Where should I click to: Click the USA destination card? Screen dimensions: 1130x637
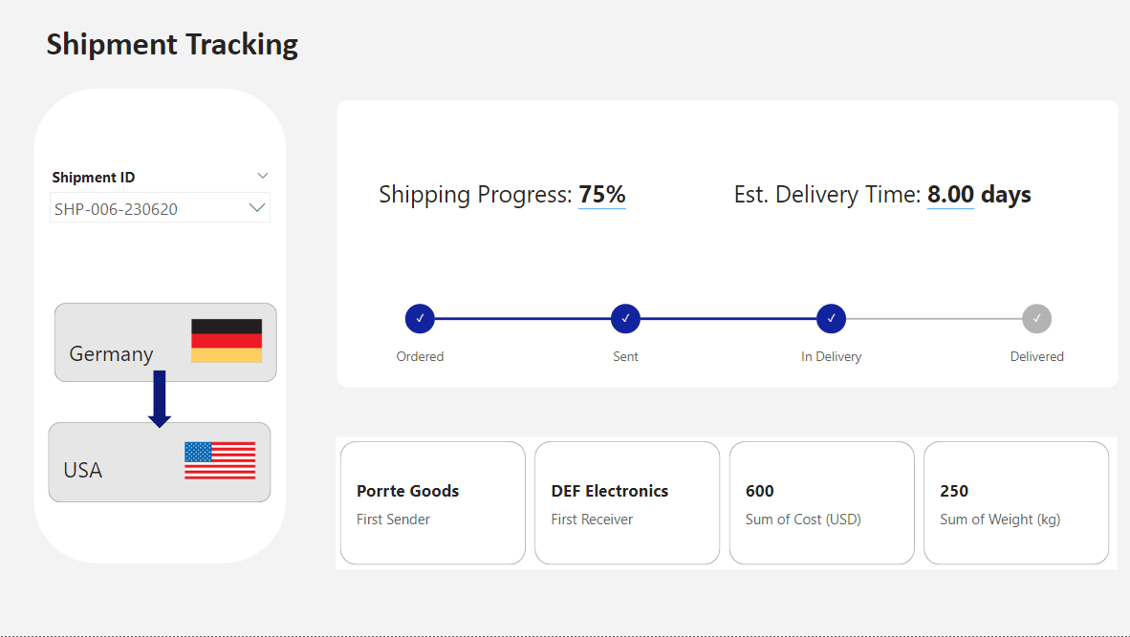[x=115, y=463]
